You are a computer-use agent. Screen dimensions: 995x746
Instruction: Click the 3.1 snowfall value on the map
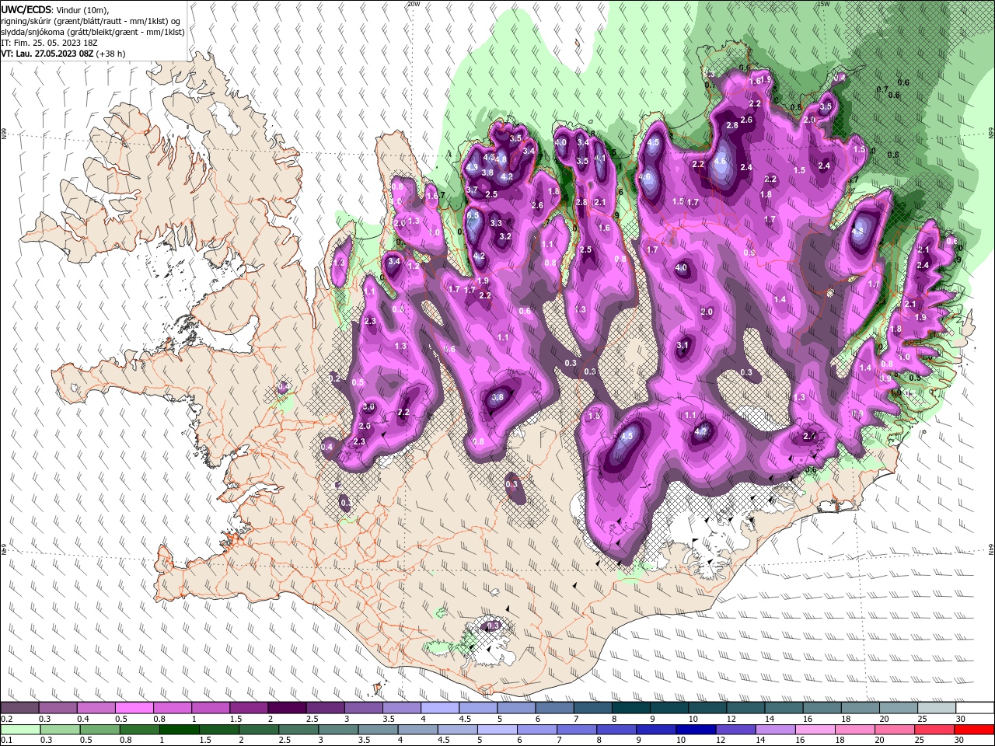683,345
